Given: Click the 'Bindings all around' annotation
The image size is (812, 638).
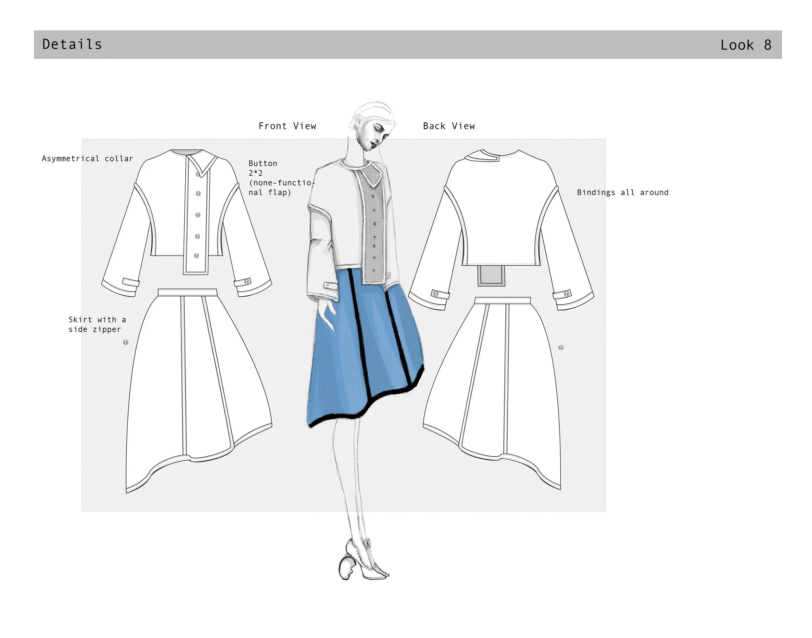Looking at the screenshot, I should click(622, 192).
